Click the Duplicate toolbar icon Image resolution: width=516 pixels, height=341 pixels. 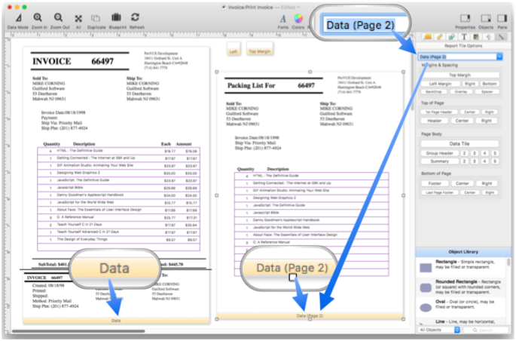pyautogui.click(x=96, y=18)
